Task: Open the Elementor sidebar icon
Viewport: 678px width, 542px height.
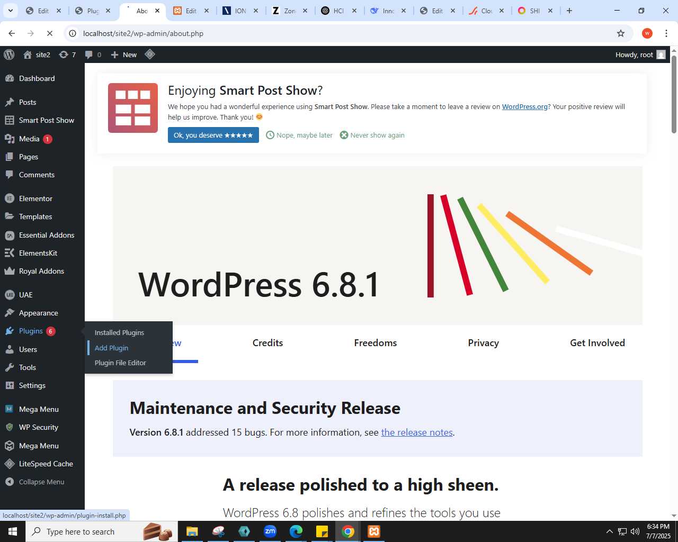Action: 10,198
